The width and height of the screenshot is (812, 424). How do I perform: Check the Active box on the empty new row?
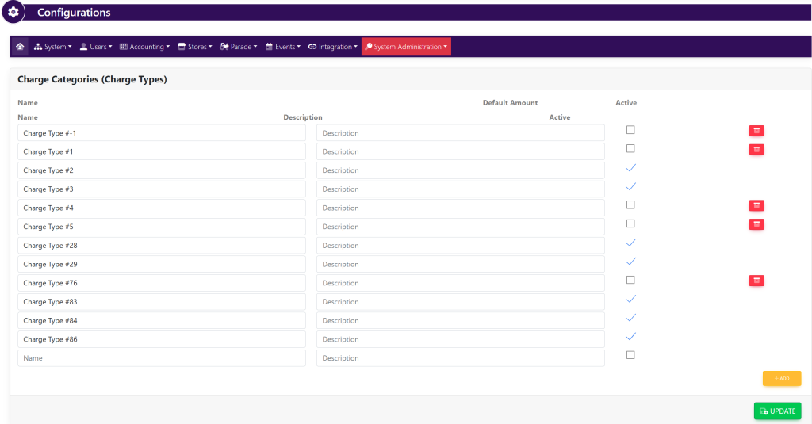(630, 355)
